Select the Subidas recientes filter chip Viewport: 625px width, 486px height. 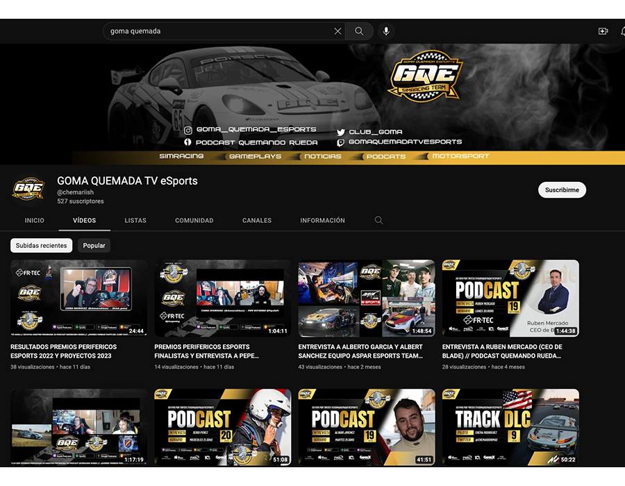(42, 246)
